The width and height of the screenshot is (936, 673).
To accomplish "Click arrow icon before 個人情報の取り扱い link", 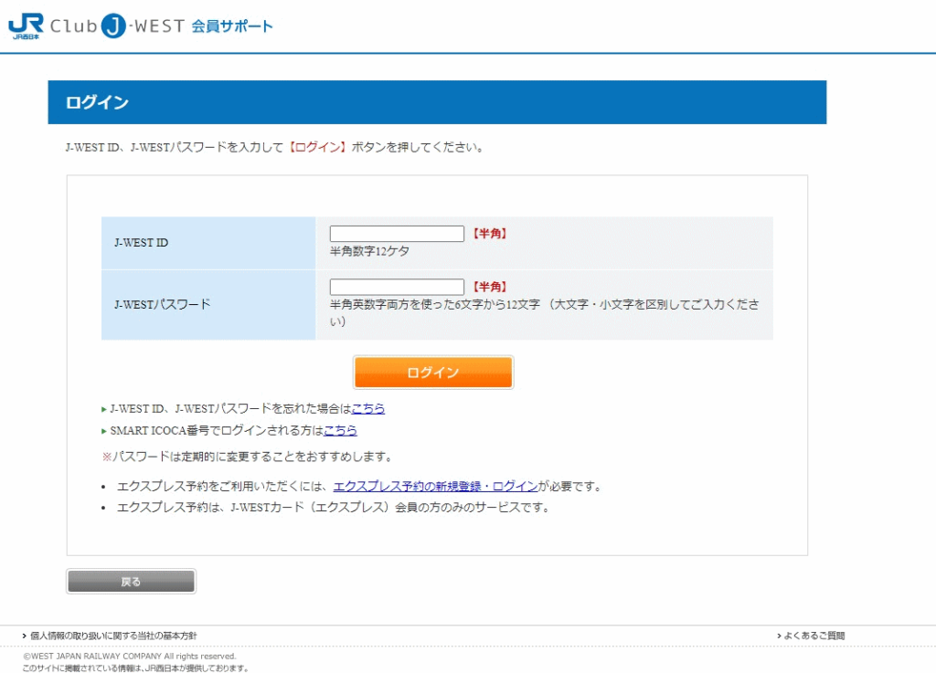I will [25, 636].
